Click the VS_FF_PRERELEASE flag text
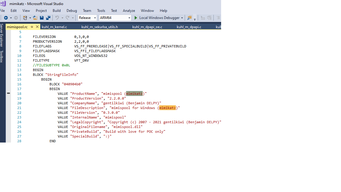Screen dimensions: 341x192 point(91,46)
